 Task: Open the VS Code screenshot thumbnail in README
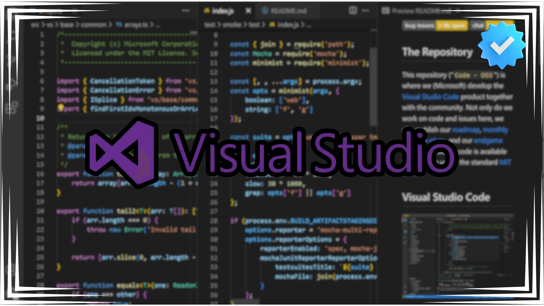458,256
